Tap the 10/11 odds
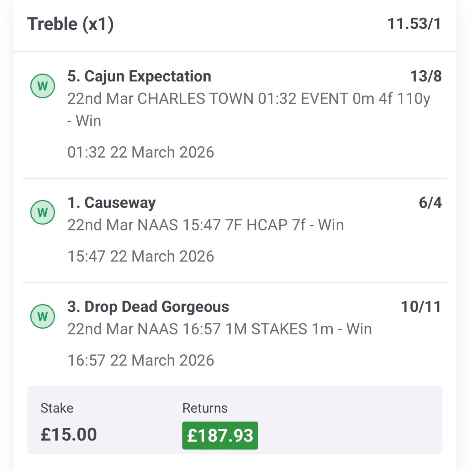The image size is (469, 471). (x=421, y=307)
